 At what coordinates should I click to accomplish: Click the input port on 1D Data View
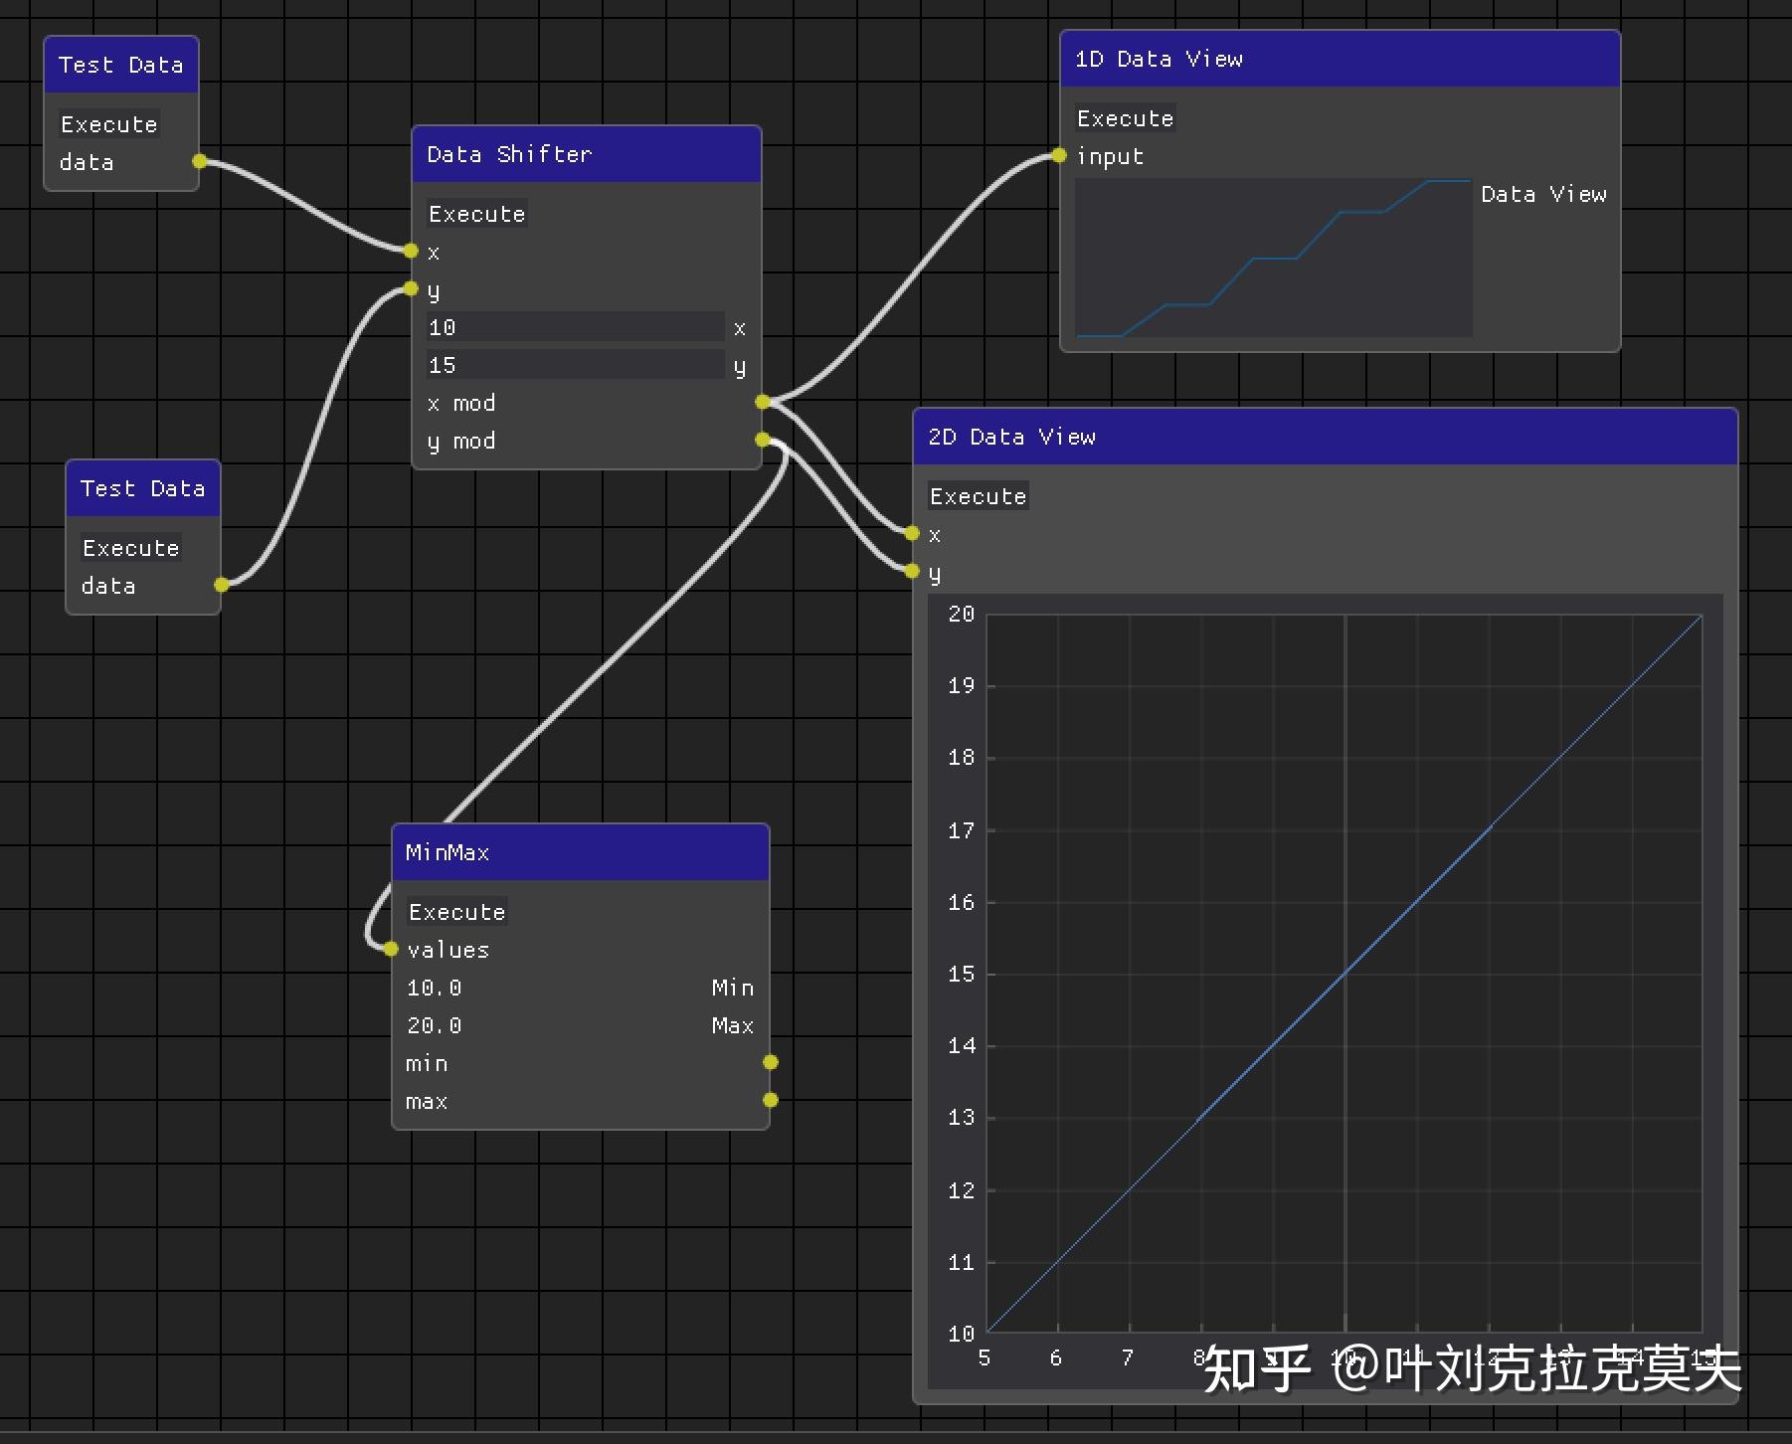(x=1058, y=155)
